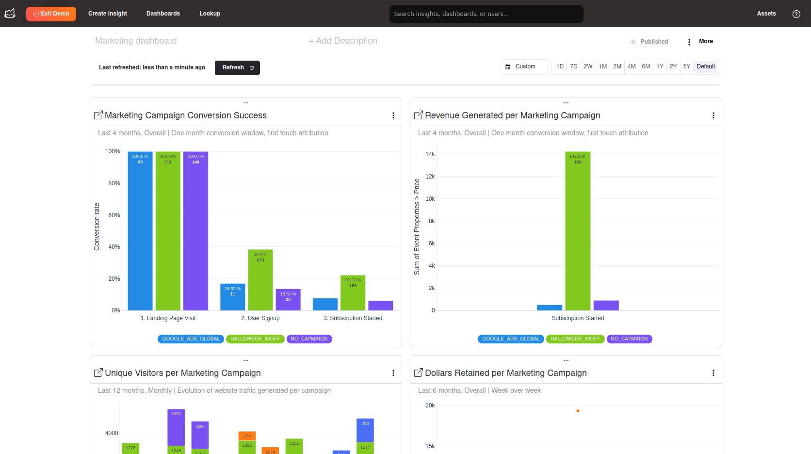Open Unique Visitors insight external link icon

point(98,373)
